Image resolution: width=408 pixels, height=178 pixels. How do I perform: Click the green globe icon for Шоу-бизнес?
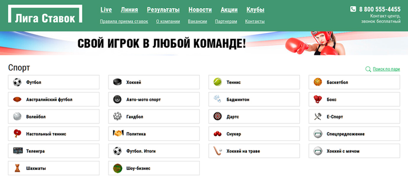click(x=117, y=168)
